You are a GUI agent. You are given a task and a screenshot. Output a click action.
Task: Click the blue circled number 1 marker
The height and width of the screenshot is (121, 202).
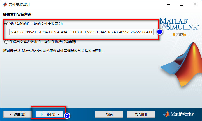(160, 32)
